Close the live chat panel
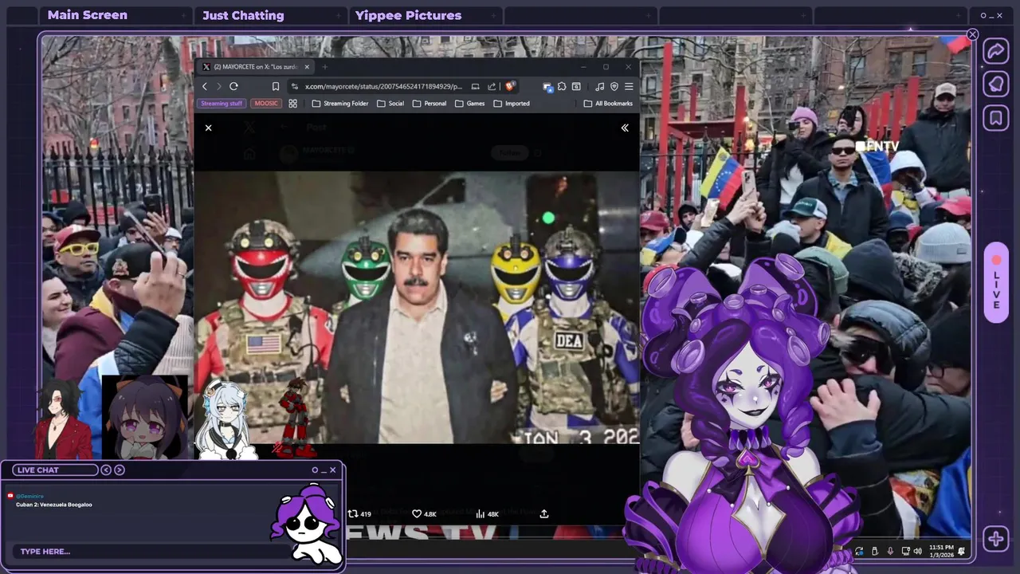This screenshot has width=1020, height=574. 333,470
